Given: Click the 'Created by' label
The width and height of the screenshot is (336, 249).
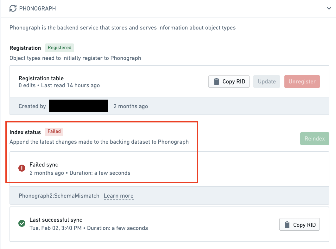Looking at the screenshot, I should 32,106.
